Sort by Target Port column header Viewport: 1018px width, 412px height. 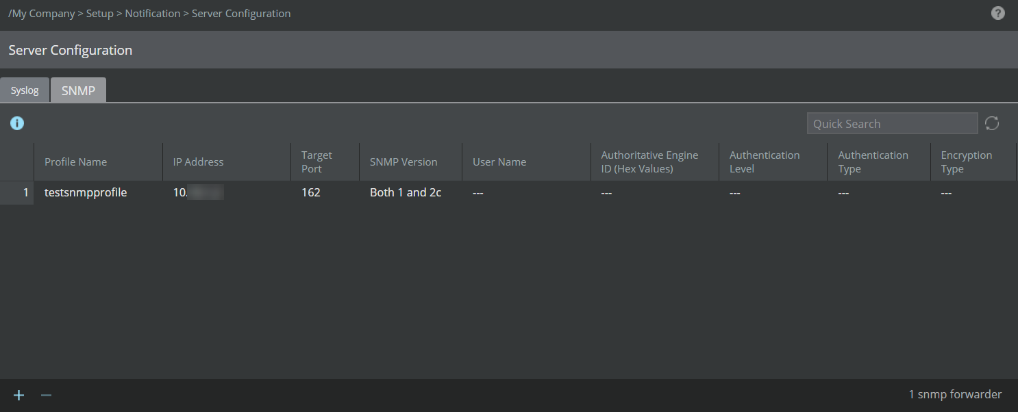click(325, 162)
